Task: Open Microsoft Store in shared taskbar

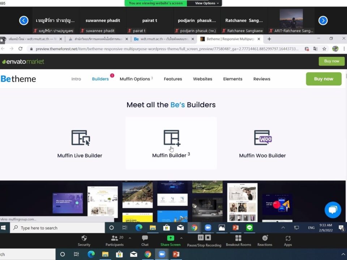Action: point(166,228)
